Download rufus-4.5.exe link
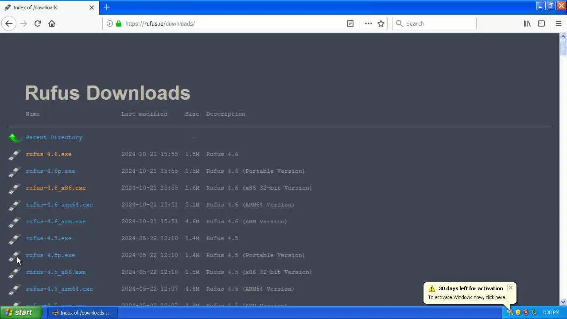The width and height of the screenshot is (567, 319). click(48, 238)
